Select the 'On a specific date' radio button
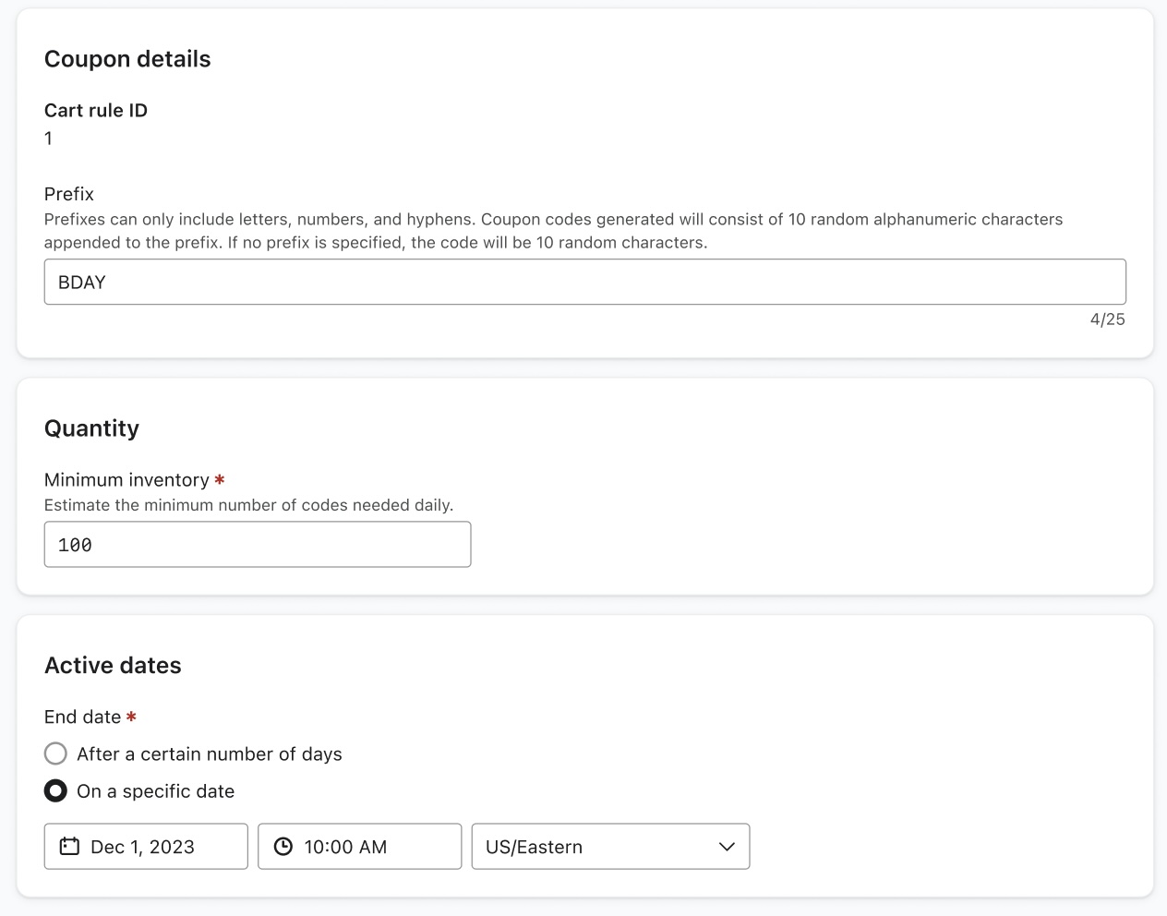The width and height of the screenshot is (1167, 916). click(x=55, y=790)
